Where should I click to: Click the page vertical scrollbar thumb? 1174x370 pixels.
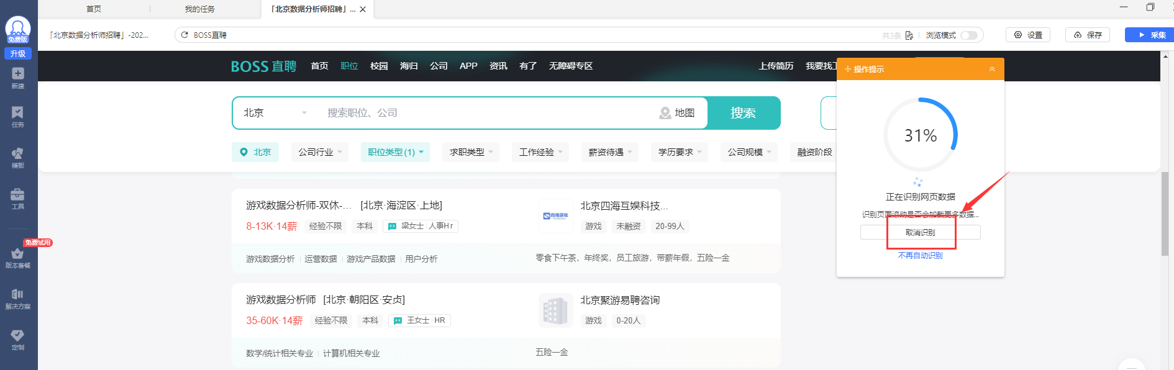pos(1165,214)
